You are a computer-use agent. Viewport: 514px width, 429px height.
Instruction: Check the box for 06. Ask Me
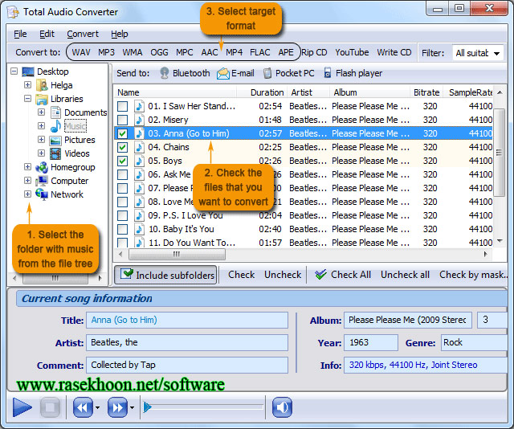tap(123, 174)
